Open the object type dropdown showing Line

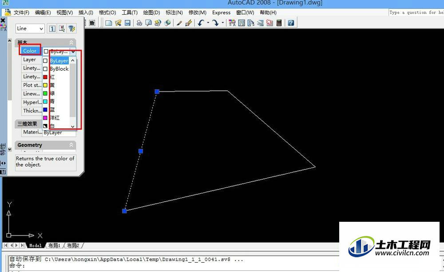click(x=30, y=28)
